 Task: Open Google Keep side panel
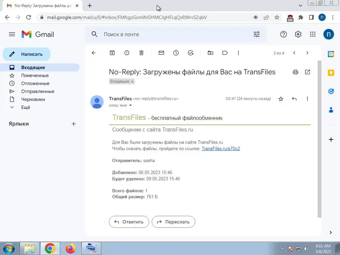(331, 73)
